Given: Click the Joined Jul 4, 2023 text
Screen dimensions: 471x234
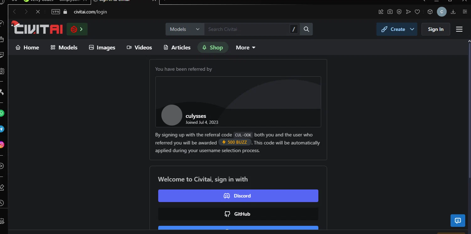Looking at the screenshot, I should click(202, 122).
